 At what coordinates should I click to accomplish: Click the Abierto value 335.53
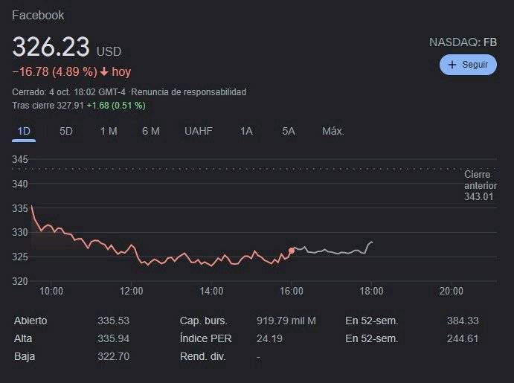[113, 321]
